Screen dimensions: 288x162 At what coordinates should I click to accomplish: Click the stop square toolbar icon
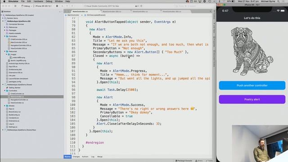(x=15, y=6)
